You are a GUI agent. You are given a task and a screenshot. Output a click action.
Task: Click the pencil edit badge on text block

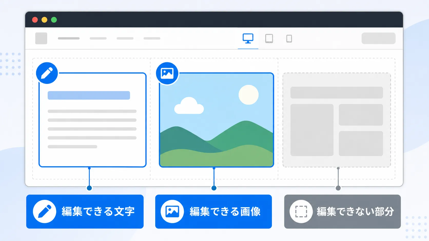pos(47,73)
